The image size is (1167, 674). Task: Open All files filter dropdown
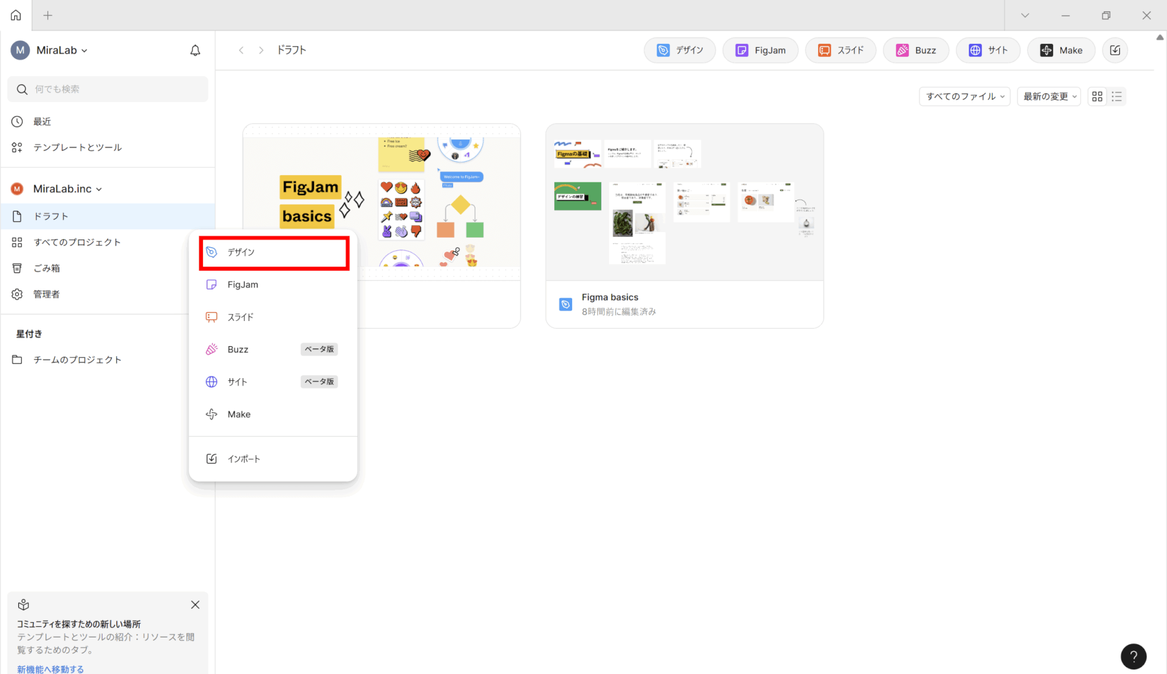965,96
